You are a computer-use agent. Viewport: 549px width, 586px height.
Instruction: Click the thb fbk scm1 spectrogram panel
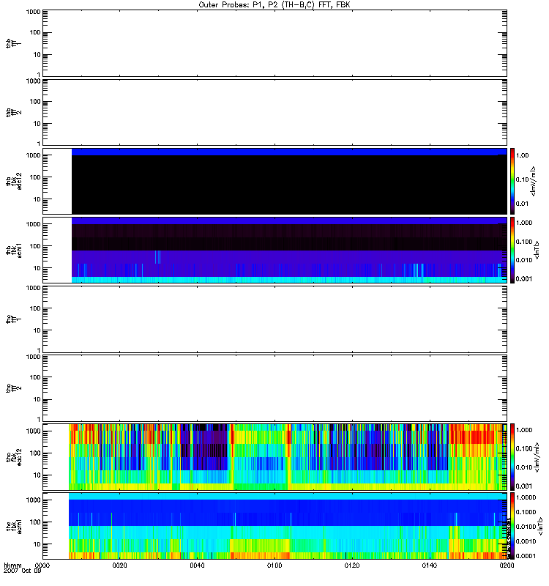(x=274, y=250)
